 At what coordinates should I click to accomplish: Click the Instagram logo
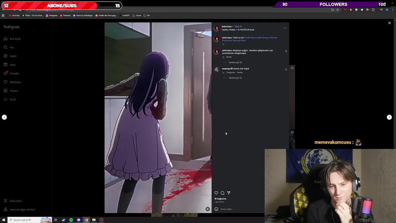pos(11,27)
